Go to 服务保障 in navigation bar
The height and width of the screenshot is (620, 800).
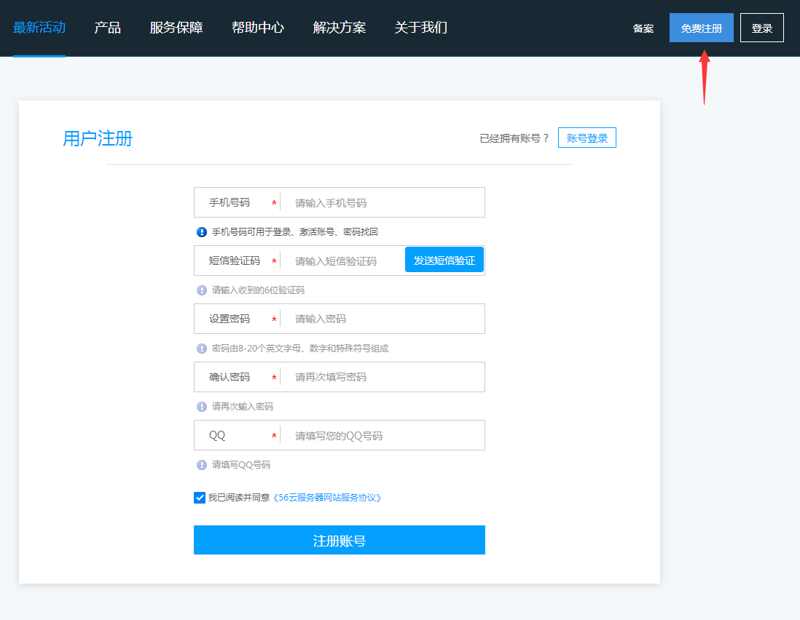176,28
